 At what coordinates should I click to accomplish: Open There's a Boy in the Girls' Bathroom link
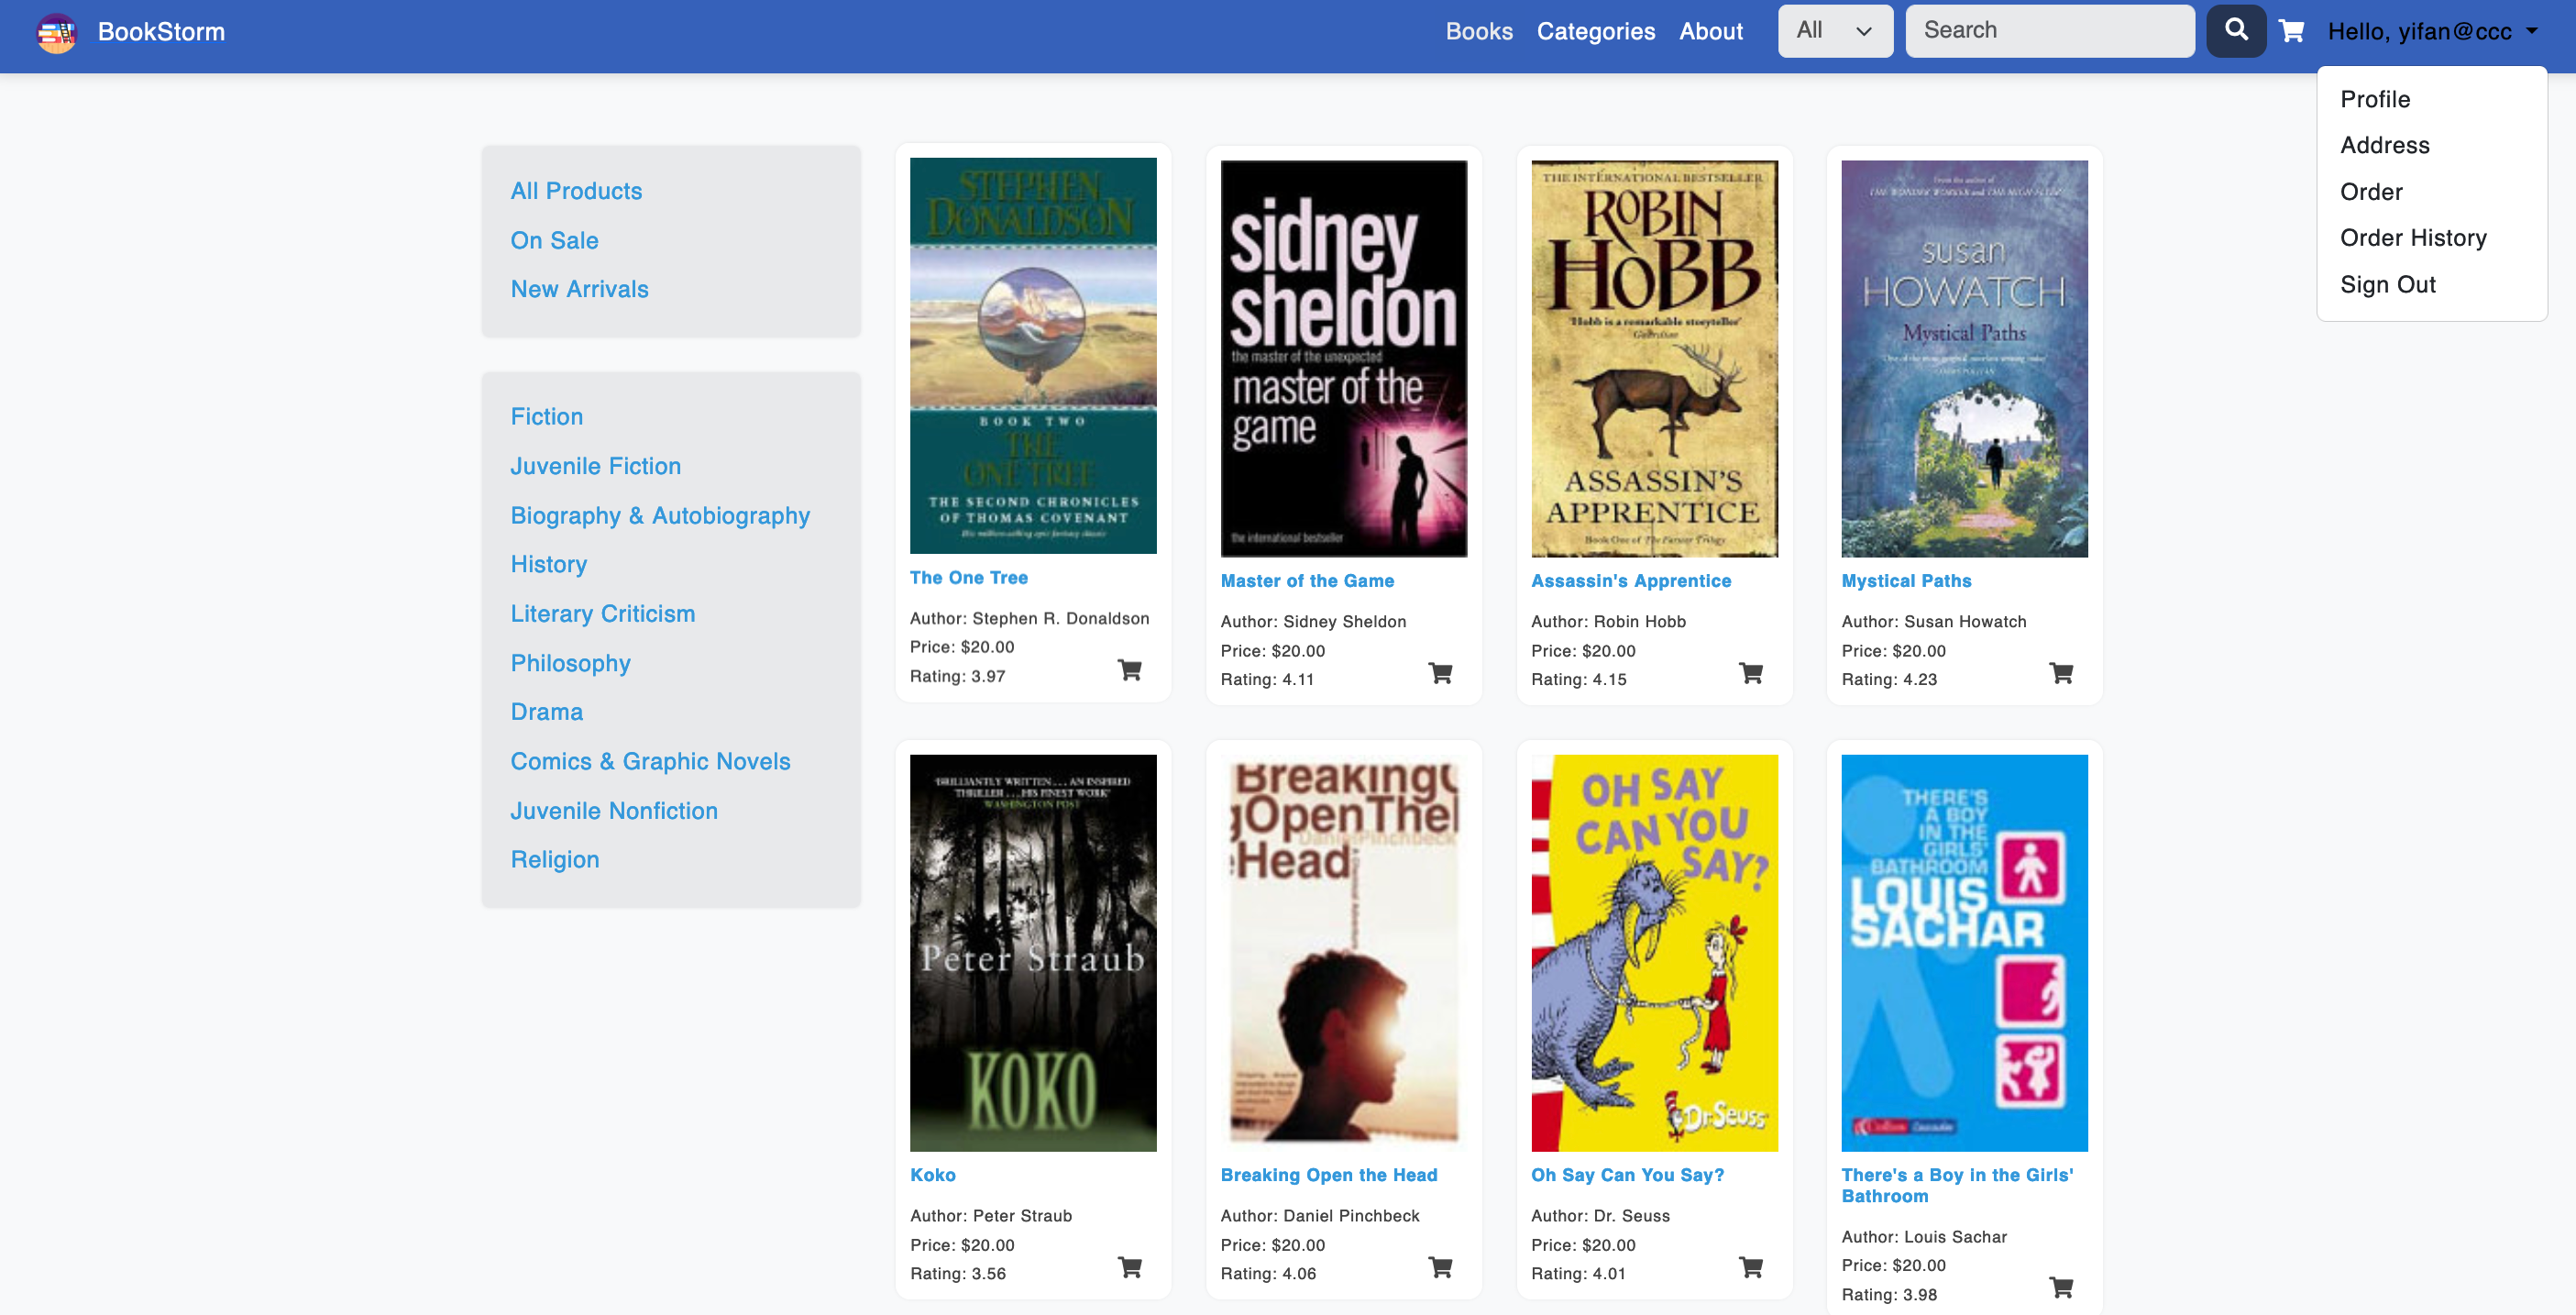point(1957,1185)
